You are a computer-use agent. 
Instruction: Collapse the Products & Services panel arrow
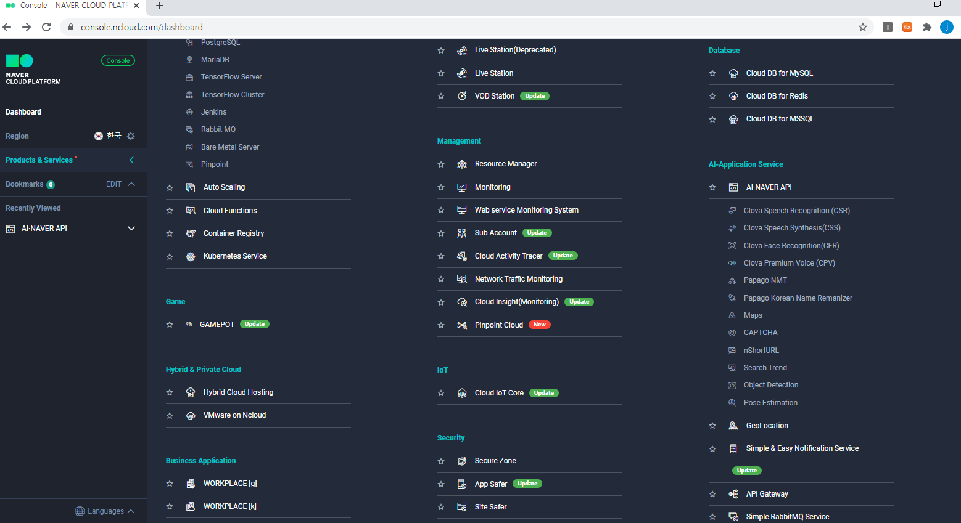click(131, 160)
